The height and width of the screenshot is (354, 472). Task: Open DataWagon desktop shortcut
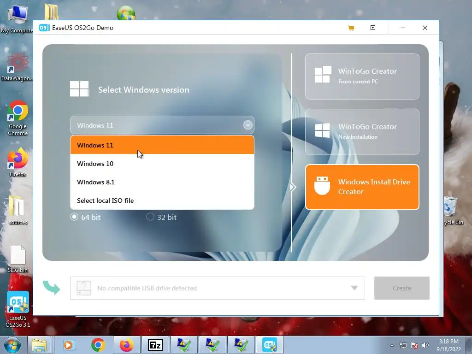point(17,66)
